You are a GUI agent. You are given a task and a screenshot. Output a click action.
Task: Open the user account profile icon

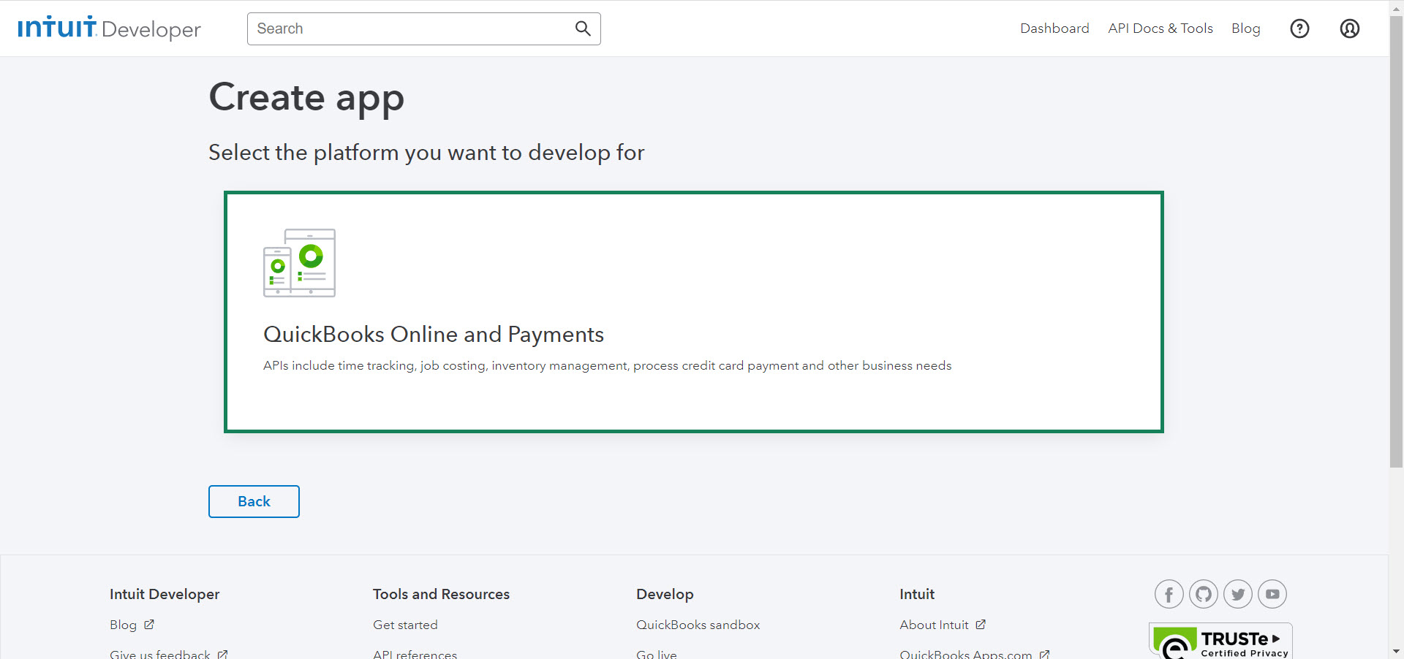pyautogui.click(x=1349, y=28)
